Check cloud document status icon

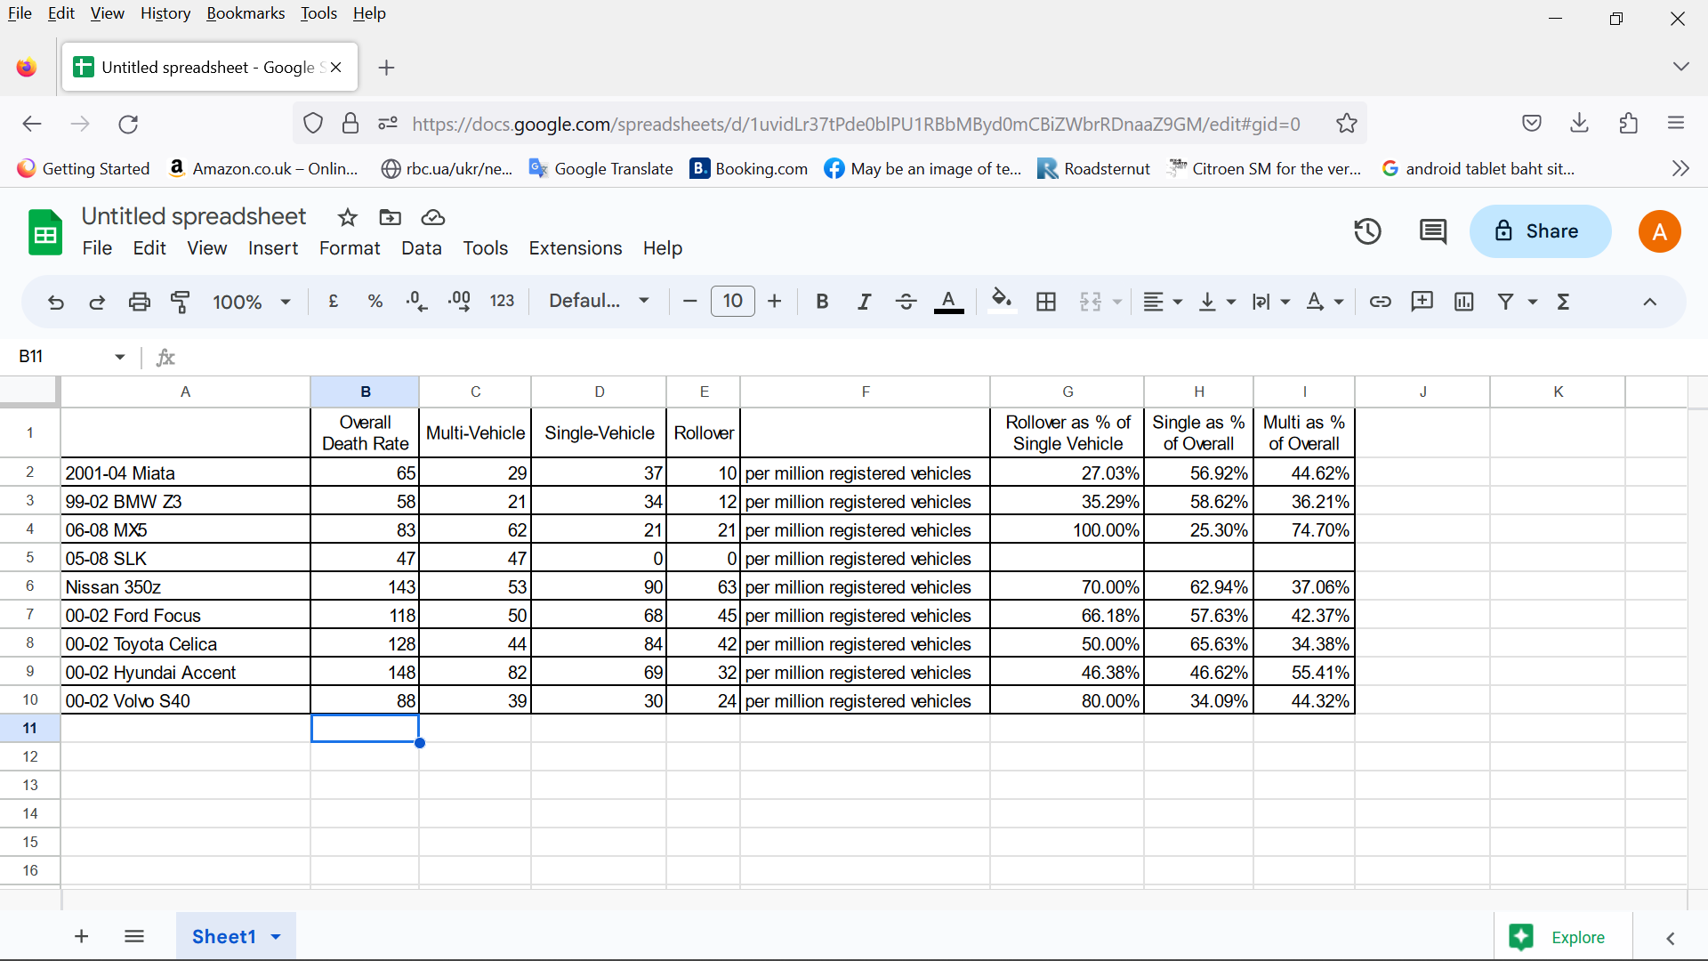coord(433,217)
